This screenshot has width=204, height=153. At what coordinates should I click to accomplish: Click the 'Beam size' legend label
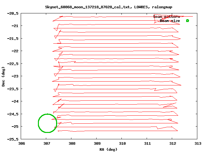point(170,21)
